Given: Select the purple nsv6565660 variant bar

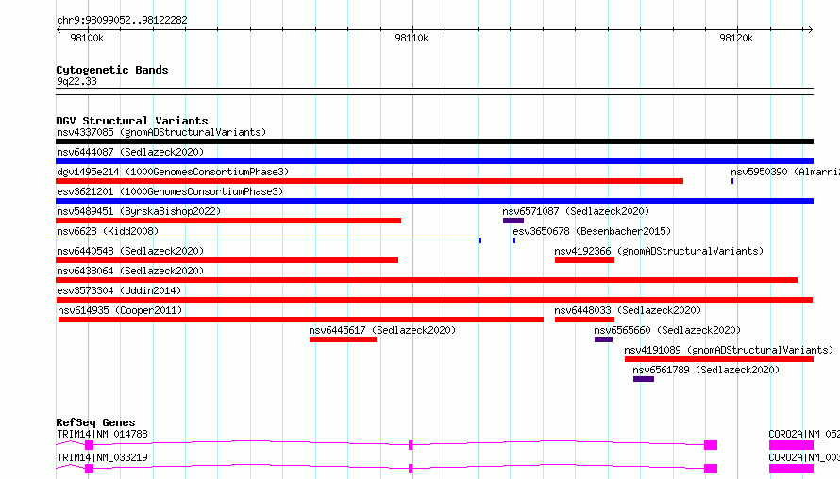Looking at the screenshot, I should point(603,339).
